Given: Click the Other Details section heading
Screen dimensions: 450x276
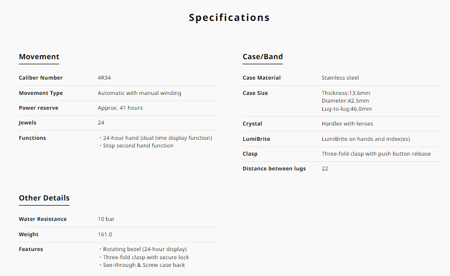Looking at the screenshot, I should (x=44, y=198).
